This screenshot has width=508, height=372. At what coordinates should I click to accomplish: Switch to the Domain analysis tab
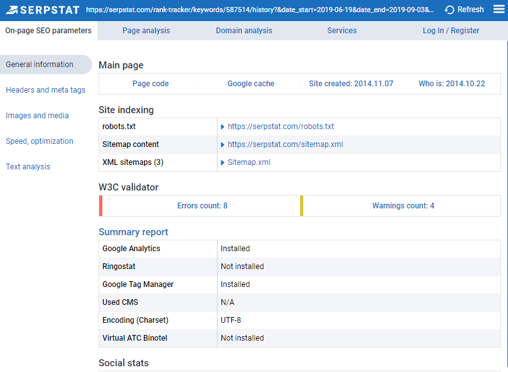(244, 31)
